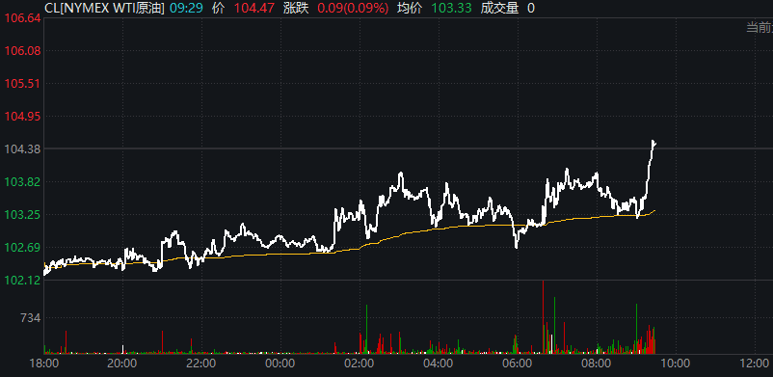Click the CL[NYMEX WTI原油] contract title
Viewport: 773px width, 377px height.
[x=104, y=8]
